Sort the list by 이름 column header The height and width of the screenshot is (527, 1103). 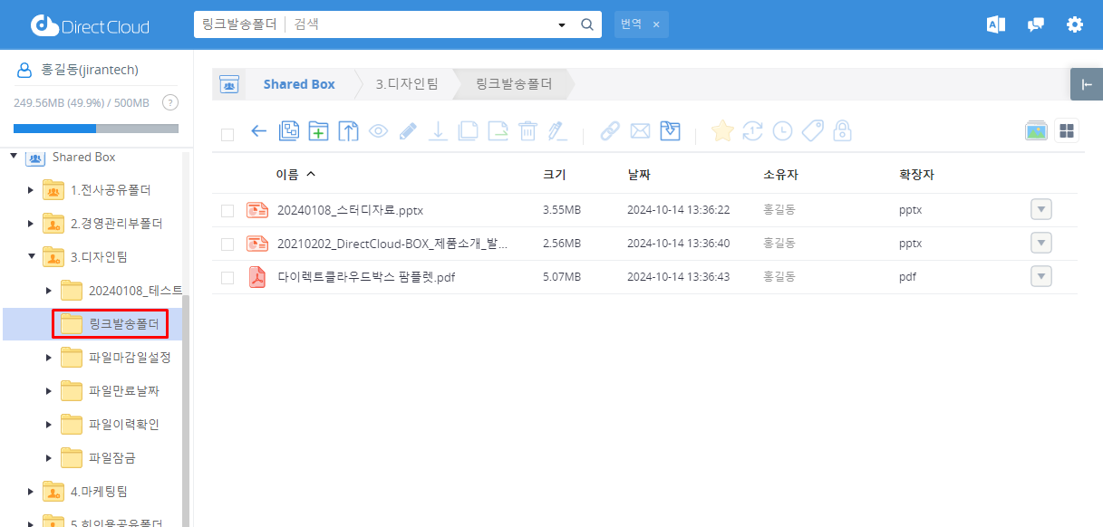(295, 175)
